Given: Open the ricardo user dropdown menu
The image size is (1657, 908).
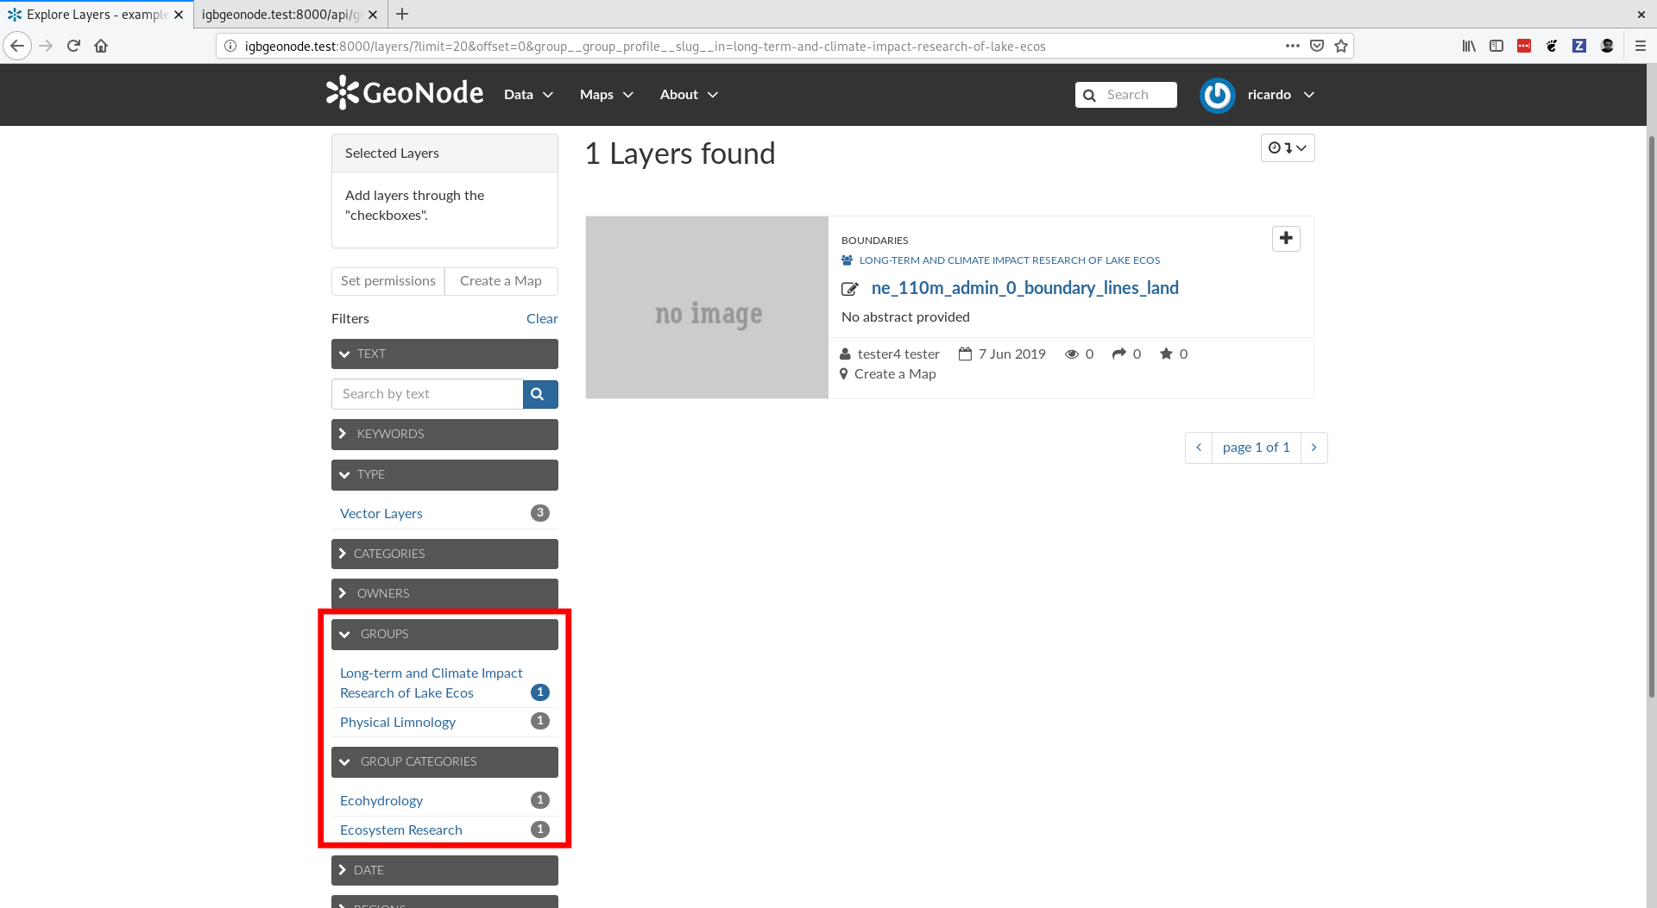Looking at the screenshot, I should tap(1281, 95).
